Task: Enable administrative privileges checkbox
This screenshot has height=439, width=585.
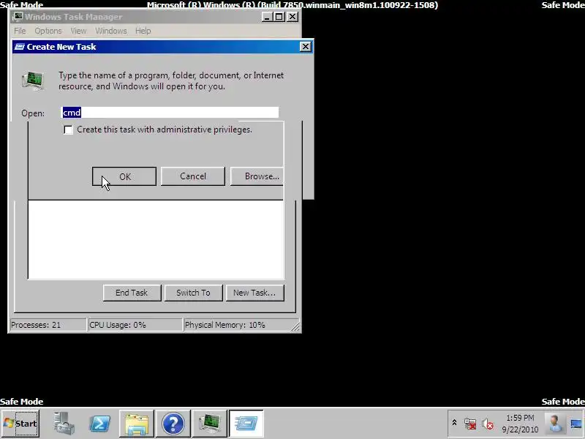Action: (x=68, y=130)
